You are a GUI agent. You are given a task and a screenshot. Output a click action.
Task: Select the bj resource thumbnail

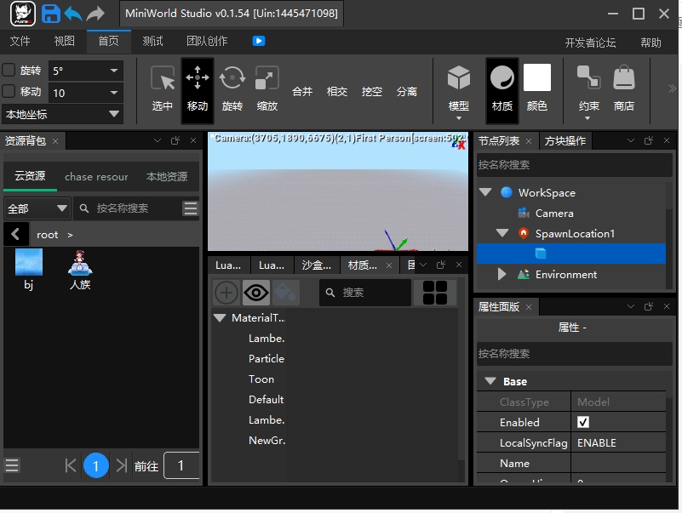click(29, 264)
